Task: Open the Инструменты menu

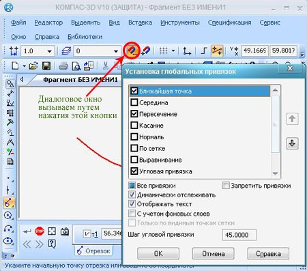Action: coord(180,23)
